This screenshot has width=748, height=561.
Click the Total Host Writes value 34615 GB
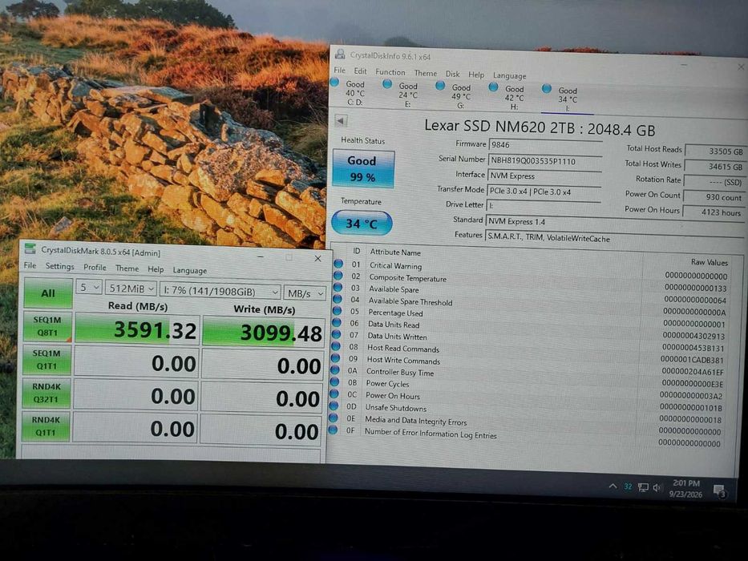click(714, 167)
